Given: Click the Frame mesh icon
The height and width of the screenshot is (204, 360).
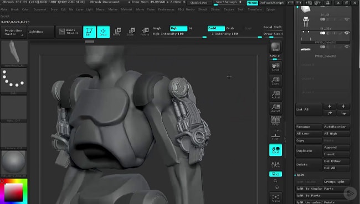Looking at the screenshot, I should pyautogui.click(x=275, y=198).
